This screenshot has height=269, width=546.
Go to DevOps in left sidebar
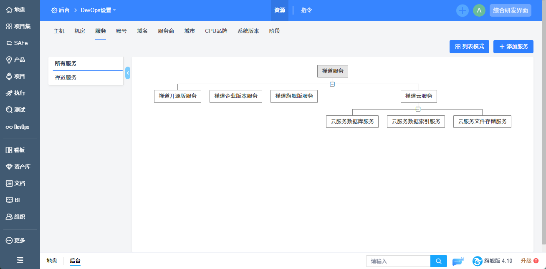9,127
